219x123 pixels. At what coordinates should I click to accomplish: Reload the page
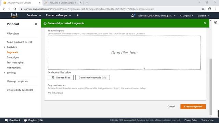pyautogui.click(x=15, y=9)
